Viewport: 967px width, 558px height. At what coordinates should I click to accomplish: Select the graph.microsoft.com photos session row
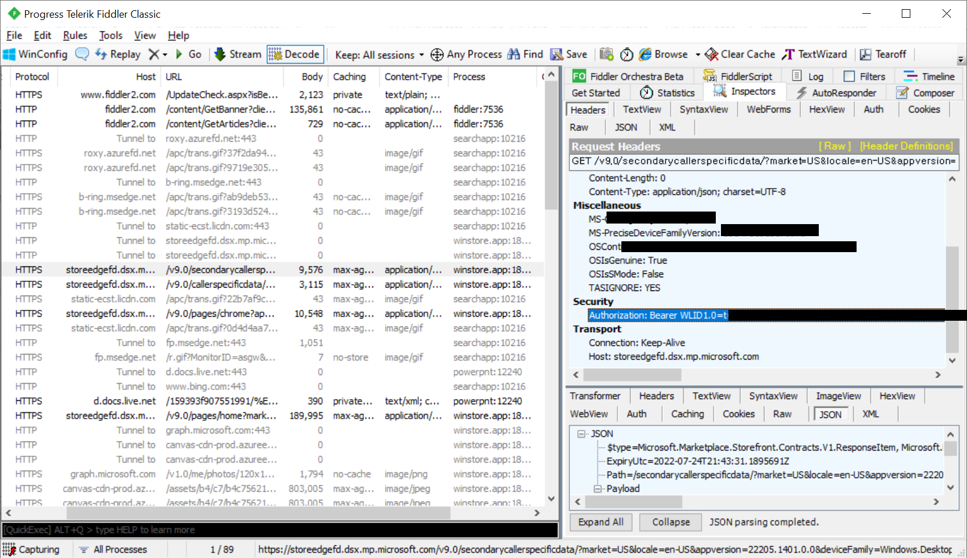274,474
